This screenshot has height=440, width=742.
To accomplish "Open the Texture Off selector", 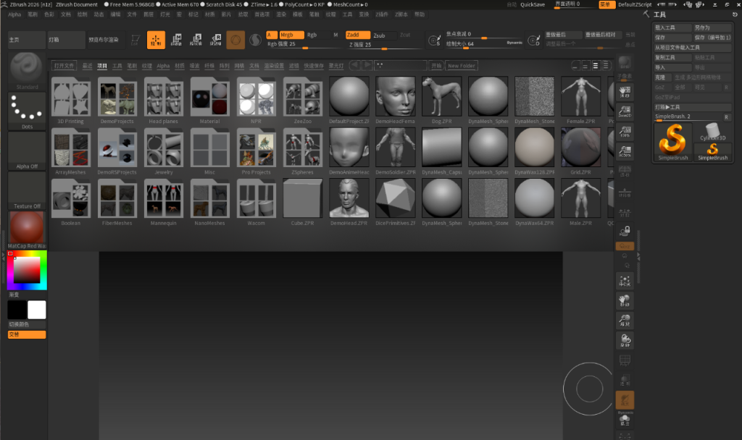I will click(x=27, y=188).
